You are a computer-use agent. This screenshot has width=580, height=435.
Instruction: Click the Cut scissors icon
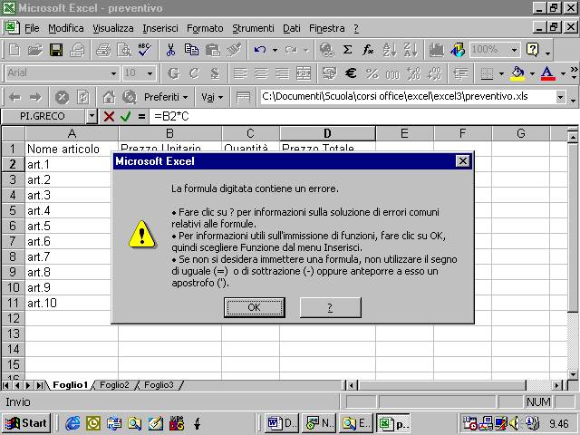point(170,50)
